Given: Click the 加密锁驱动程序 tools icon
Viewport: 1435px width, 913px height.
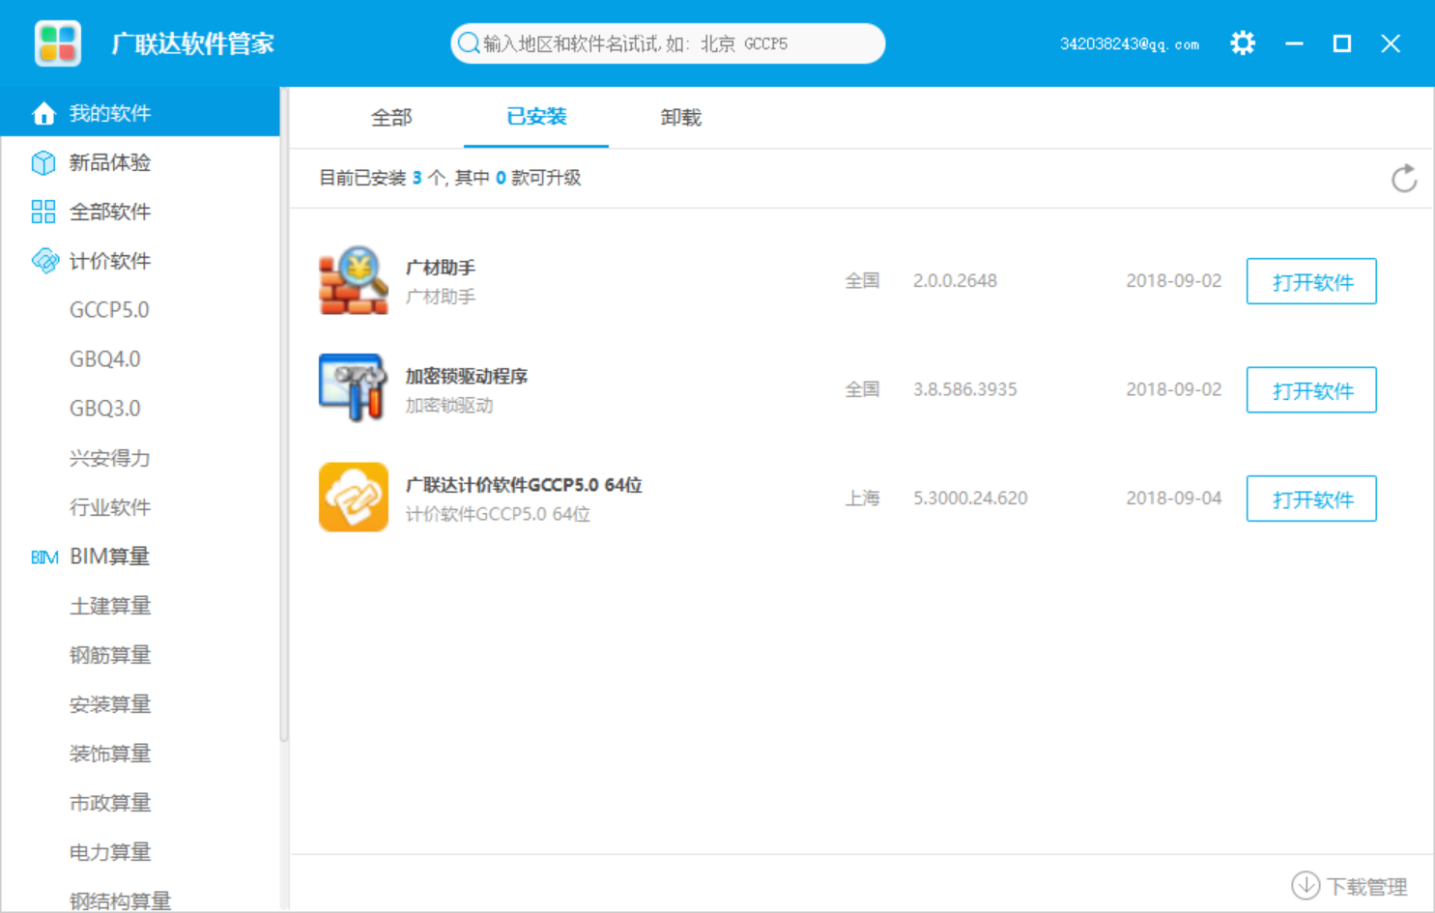Looking at the screenshot, I should (x=354, y=388).
